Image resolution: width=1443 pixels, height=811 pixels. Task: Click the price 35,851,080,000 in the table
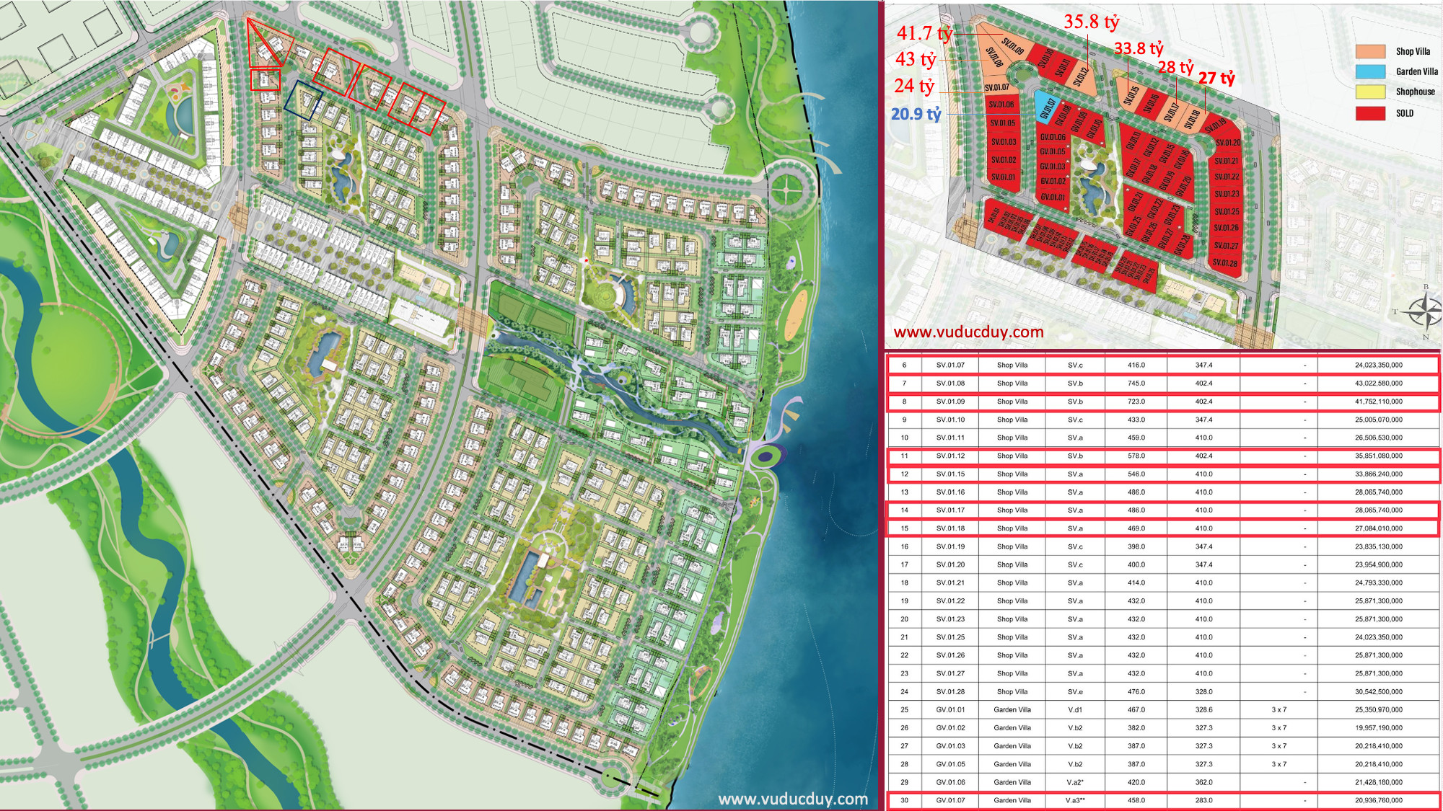[x=1378, y=456]
